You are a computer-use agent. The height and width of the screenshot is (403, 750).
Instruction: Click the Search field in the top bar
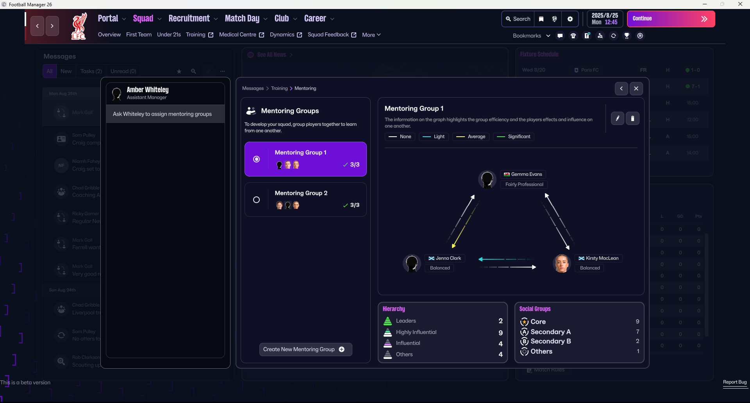coord(518,19)
